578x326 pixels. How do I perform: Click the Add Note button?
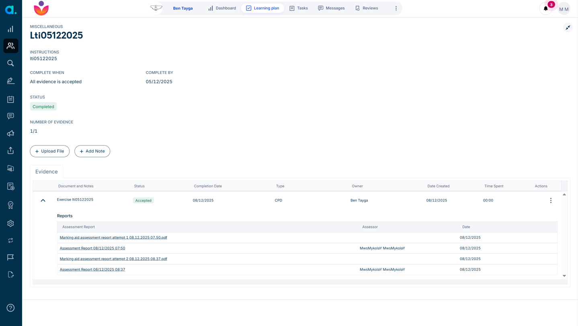pyautogui.click(x=92, y=151)
